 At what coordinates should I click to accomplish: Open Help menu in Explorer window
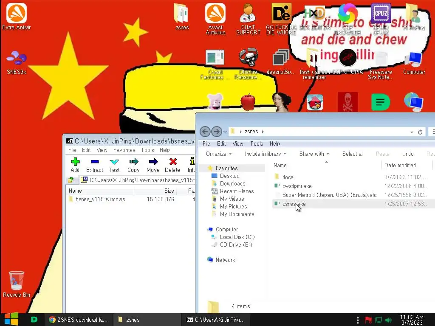[x=275, y=143]
